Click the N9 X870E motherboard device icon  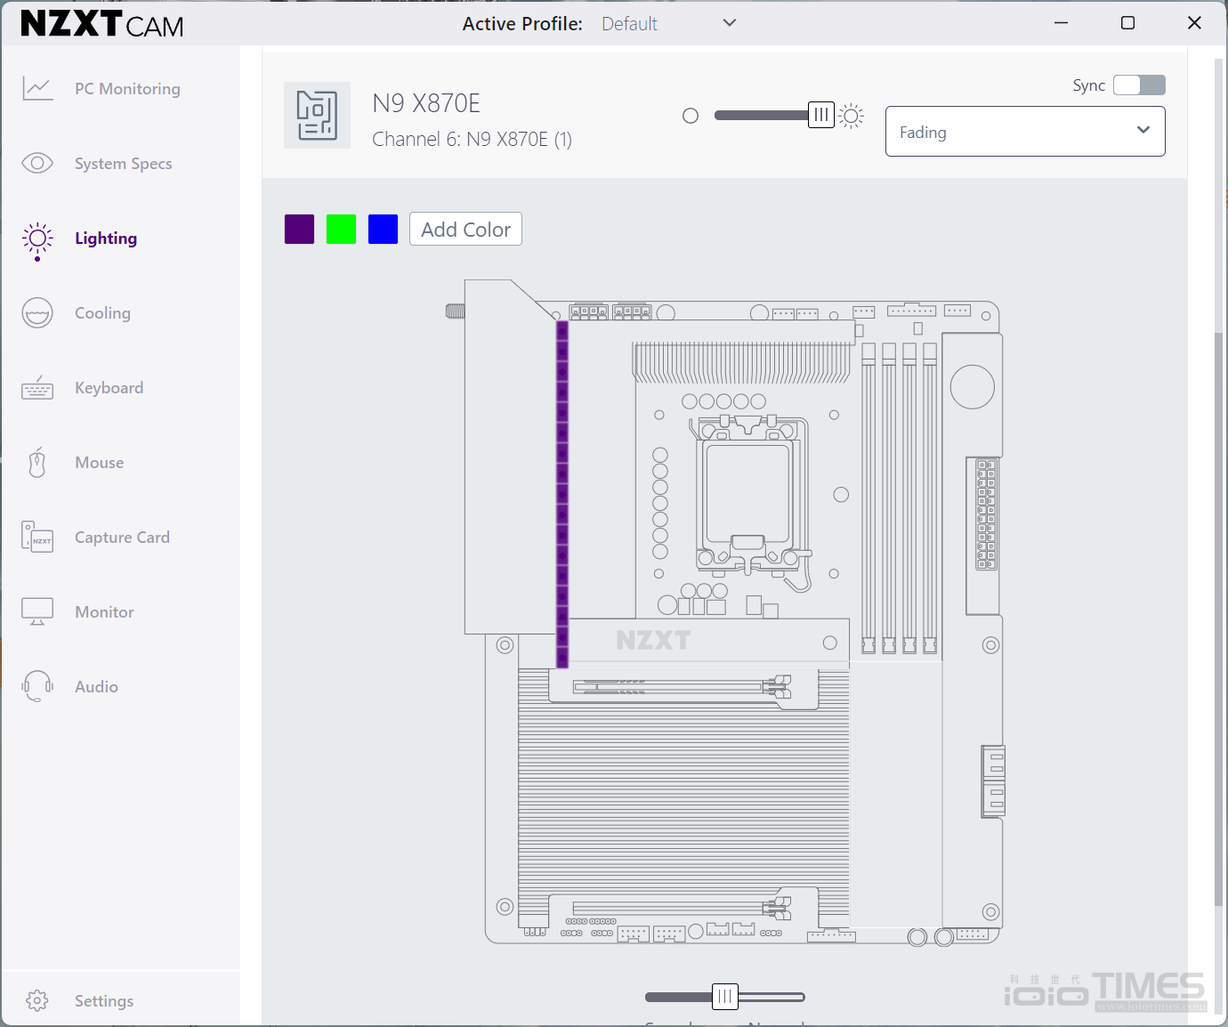(x=317, y=116)
